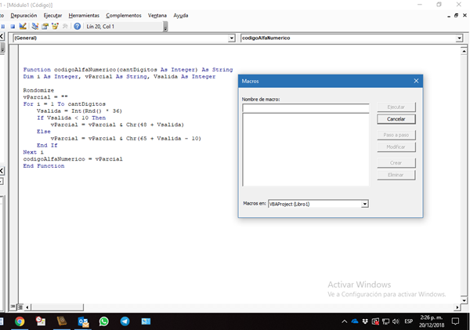Open the Herramientas menu
470x330 pixels.
click(83, 15)
